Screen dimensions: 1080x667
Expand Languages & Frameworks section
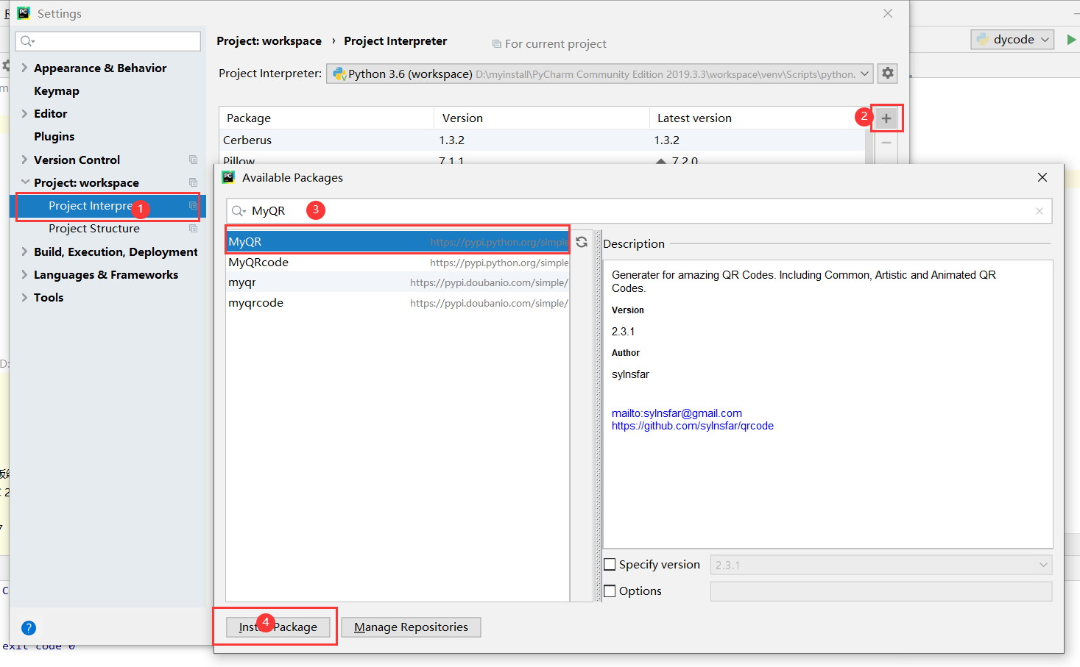coord(24,274)
